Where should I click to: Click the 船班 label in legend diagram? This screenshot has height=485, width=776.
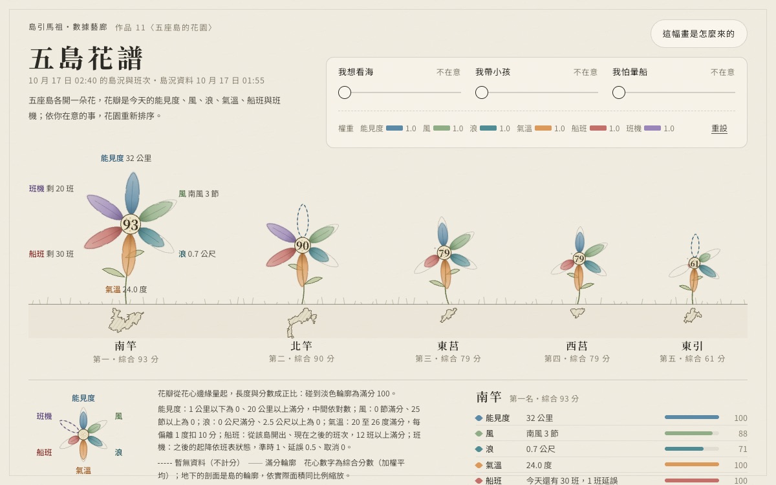[44, 453]
